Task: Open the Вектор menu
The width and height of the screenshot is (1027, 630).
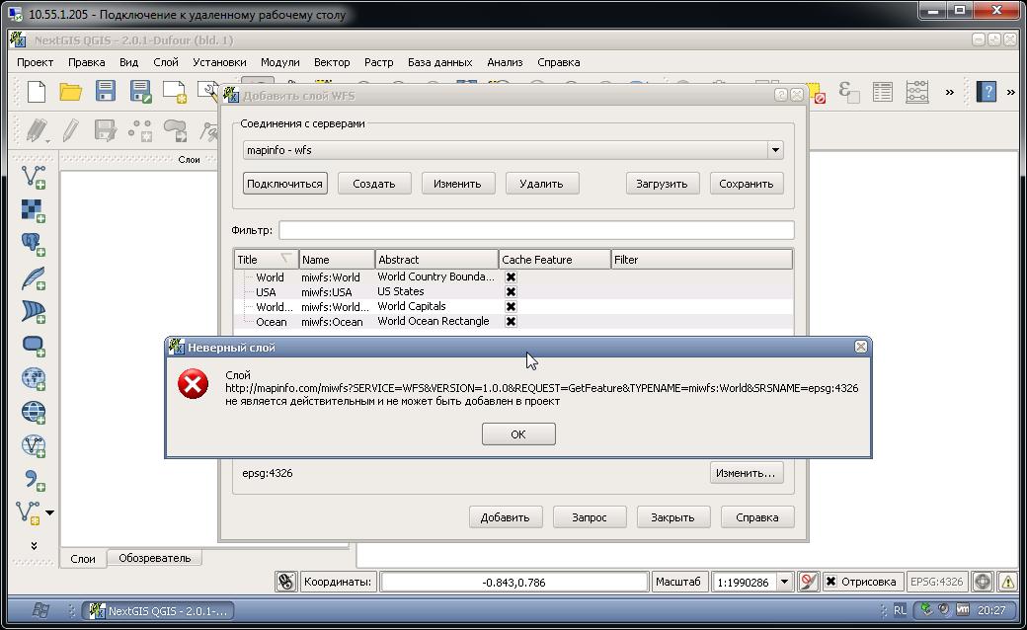Action: pos(332,62)
